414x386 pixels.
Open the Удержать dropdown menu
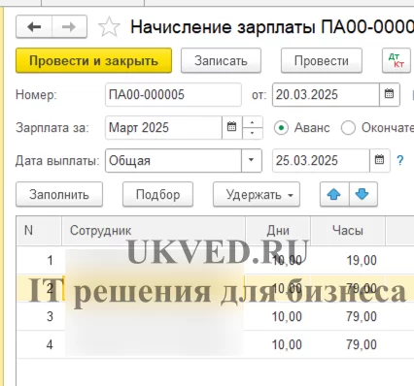(257, 195)
